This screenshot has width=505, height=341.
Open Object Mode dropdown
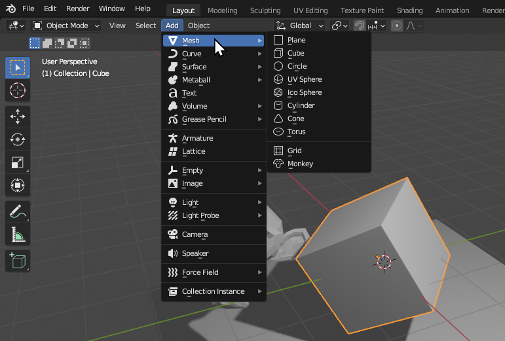click(66, 26)
